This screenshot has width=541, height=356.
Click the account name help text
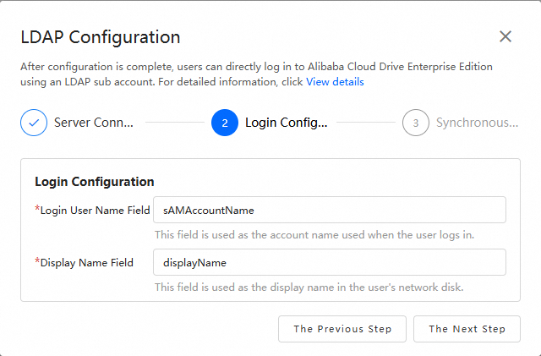pos(314,234)
